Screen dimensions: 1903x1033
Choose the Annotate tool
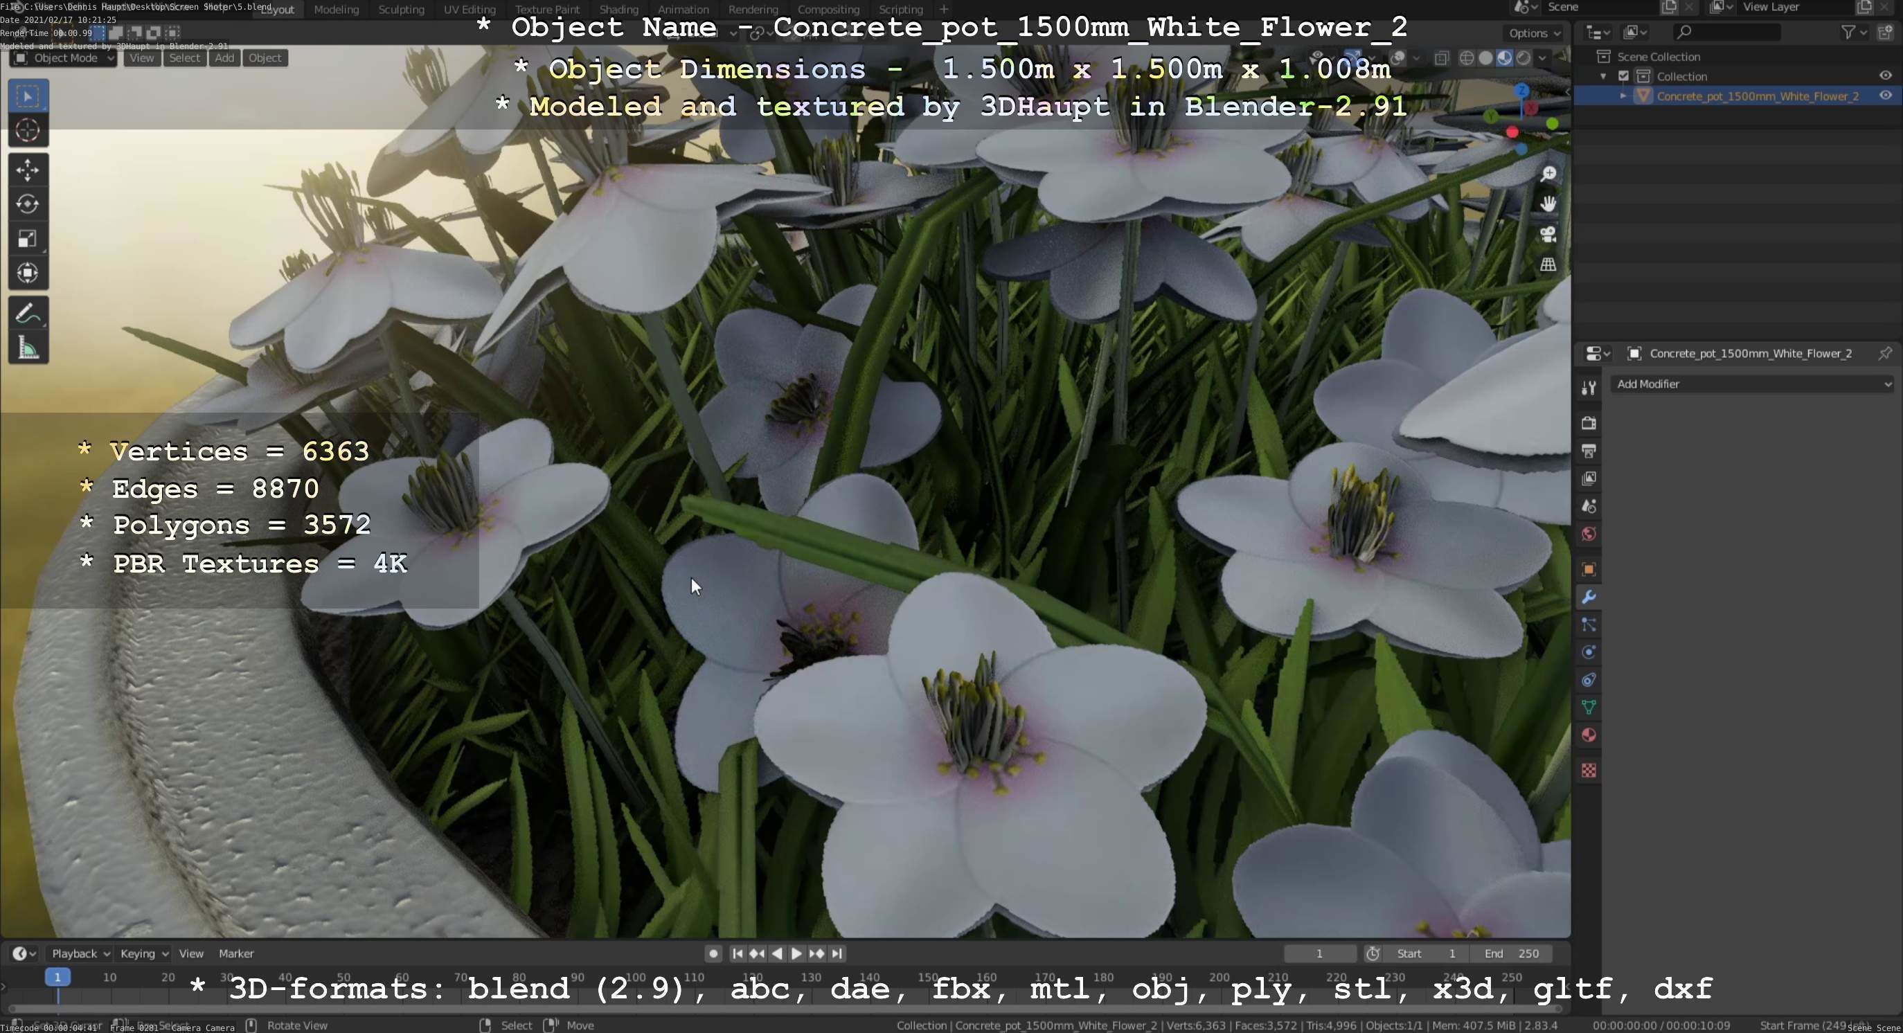coord(27,314)
